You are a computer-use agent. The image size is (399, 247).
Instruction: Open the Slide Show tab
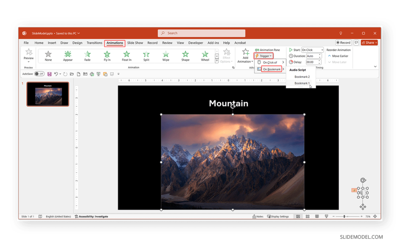(135, 43)
